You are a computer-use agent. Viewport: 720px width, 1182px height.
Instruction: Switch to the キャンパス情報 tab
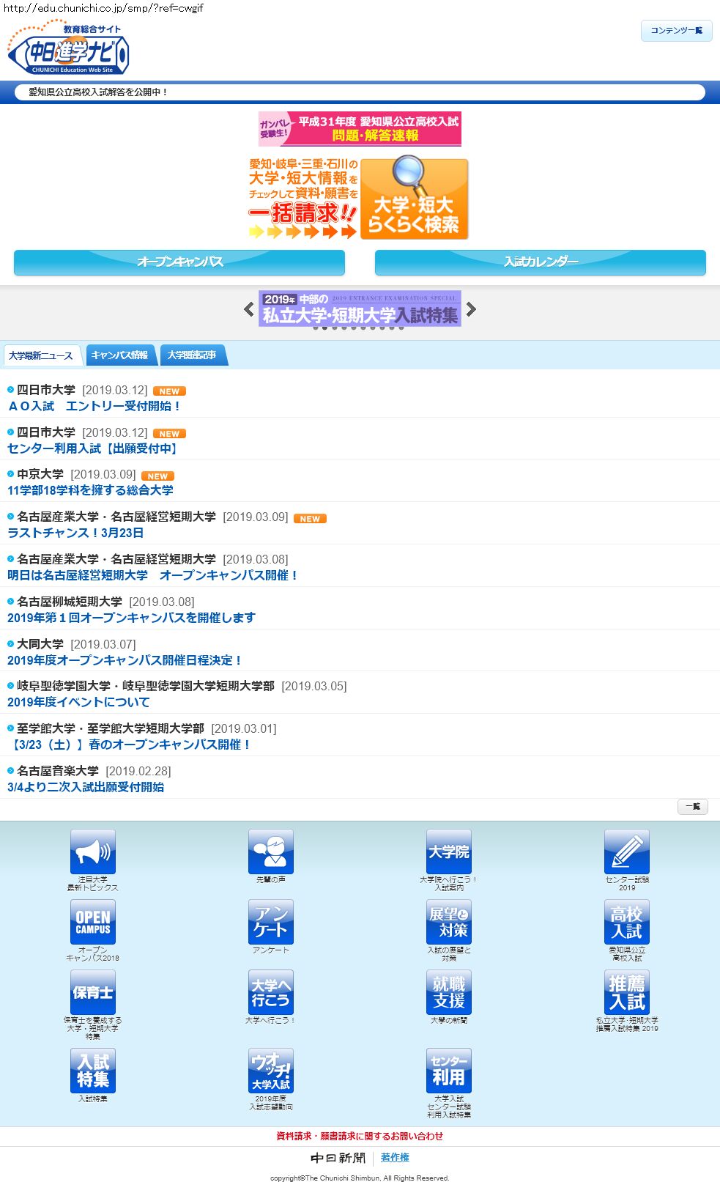(x=119, y=355)
